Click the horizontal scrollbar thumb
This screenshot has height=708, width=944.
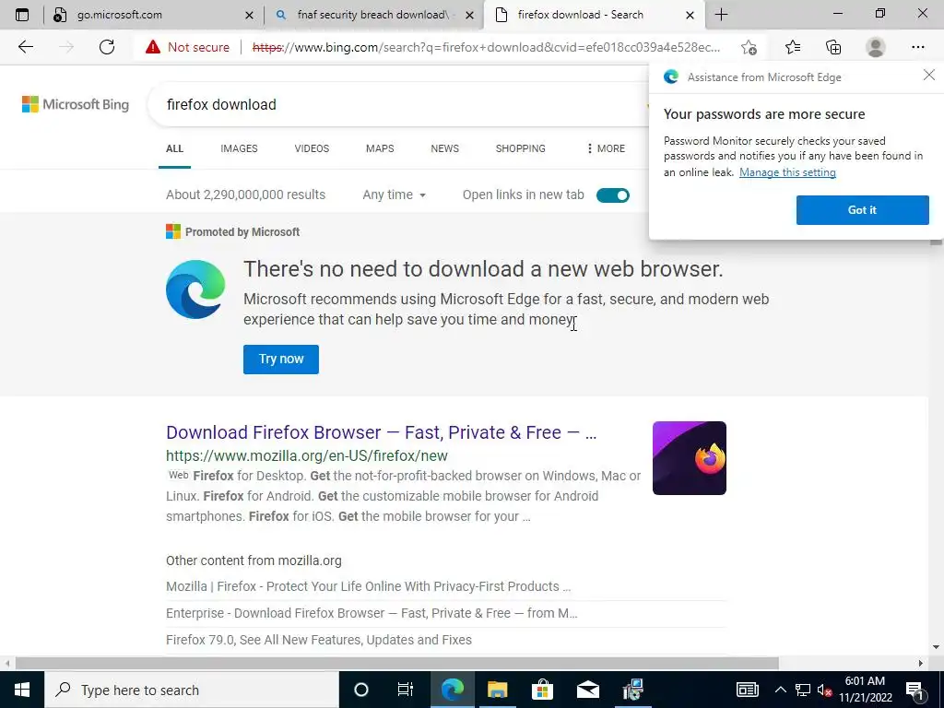(x=396, y=663)
